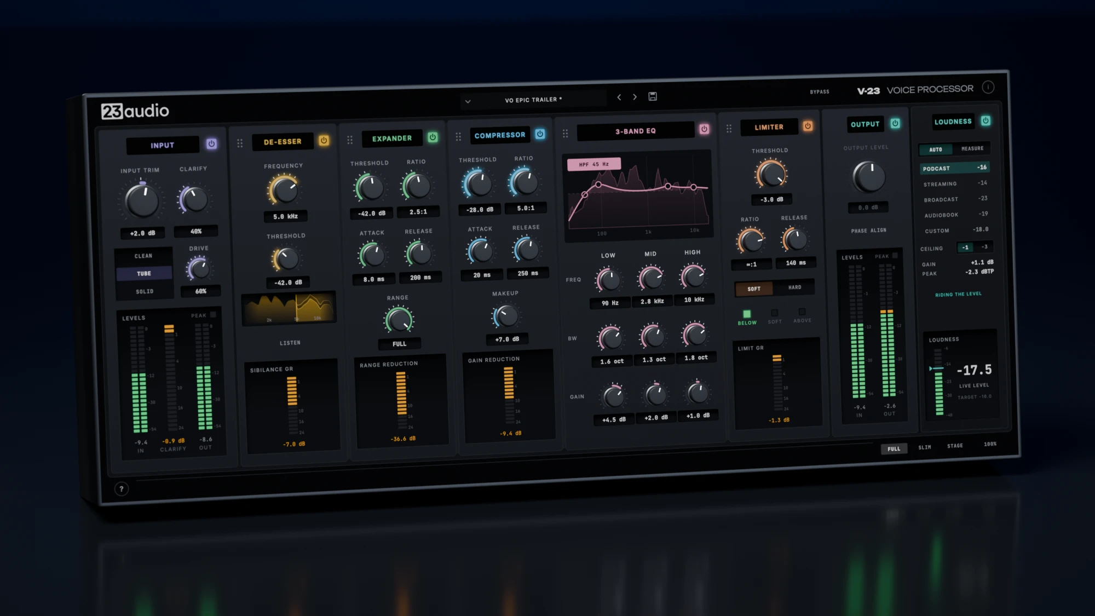Click the HPF 45 Hz label in EQ
The height and width of the screenshot is (616, 1095).
point(594,164)
